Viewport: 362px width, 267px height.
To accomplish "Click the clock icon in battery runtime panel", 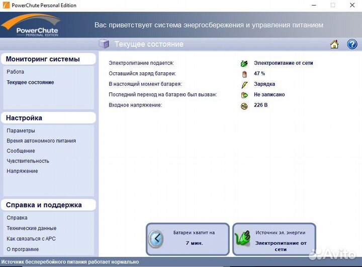I will pyautogui.click(x=156, y=239).
